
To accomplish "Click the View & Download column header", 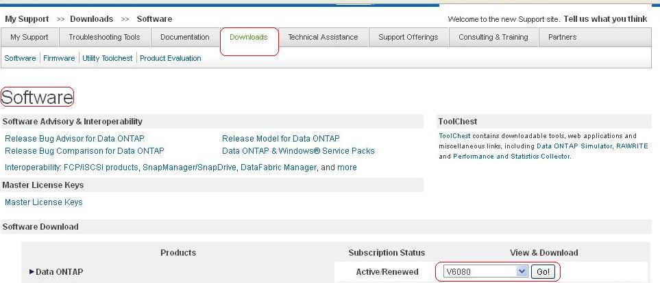I will tap(543, 253).
